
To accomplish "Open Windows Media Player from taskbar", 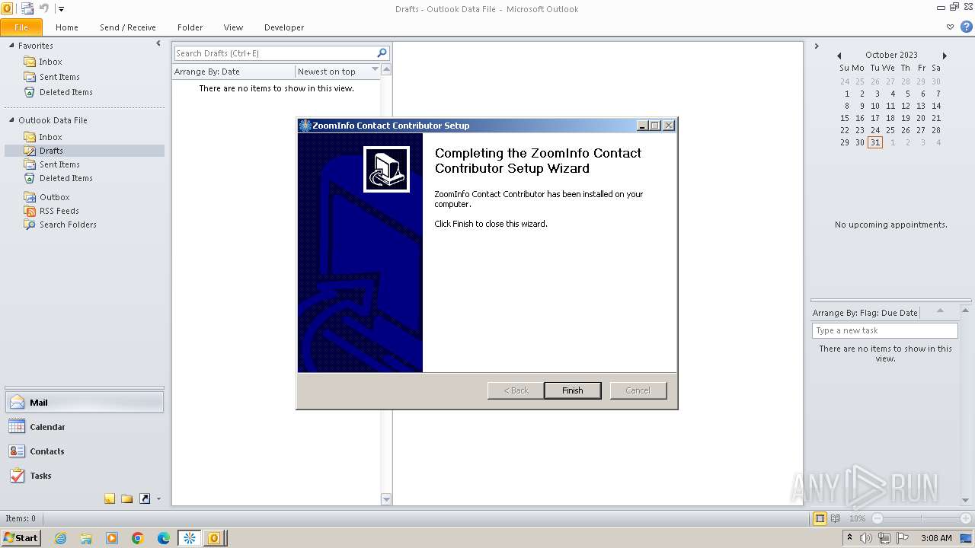I will [x=112, y=538].
